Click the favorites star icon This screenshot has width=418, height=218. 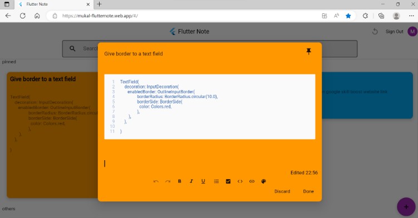pyautogui.click(x=348, y=16)
